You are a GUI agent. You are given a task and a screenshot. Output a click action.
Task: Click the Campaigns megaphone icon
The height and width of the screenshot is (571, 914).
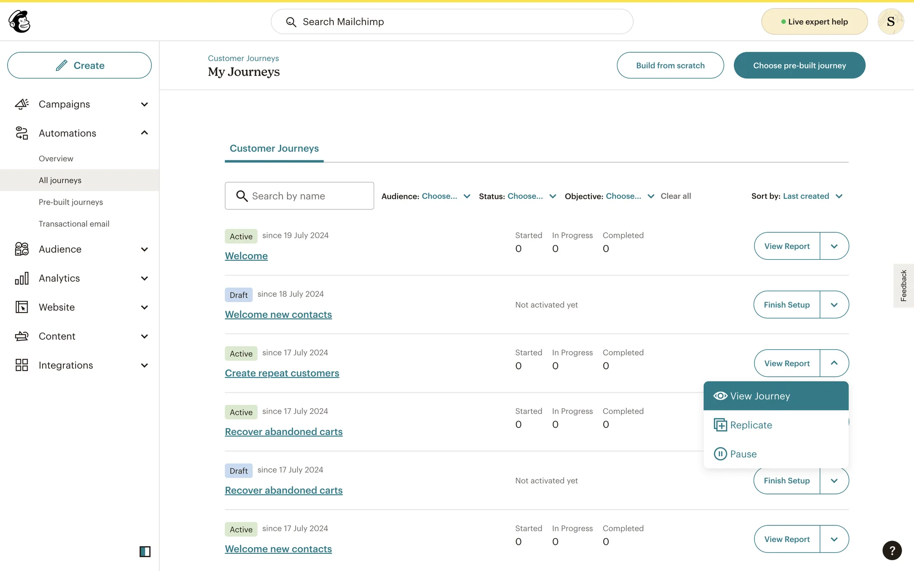[22, 104]
